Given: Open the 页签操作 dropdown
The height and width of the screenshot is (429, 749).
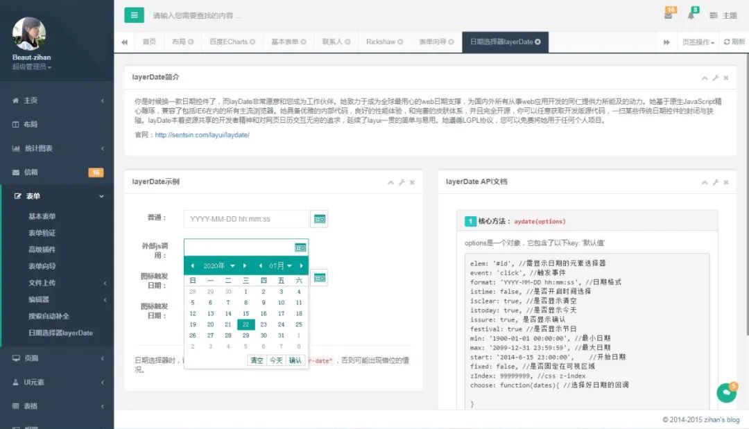Looking at the screenshot, I should point(698,42).
